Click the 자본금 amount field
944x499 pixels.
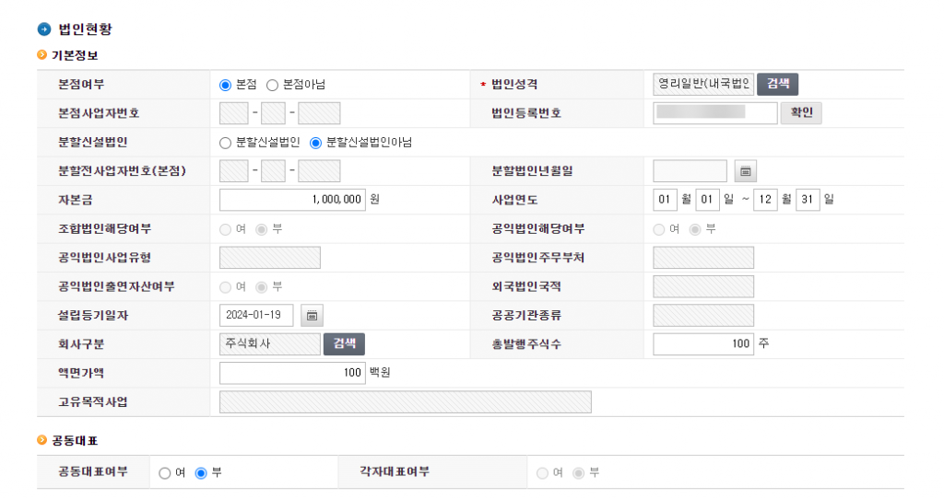(292, 200)
